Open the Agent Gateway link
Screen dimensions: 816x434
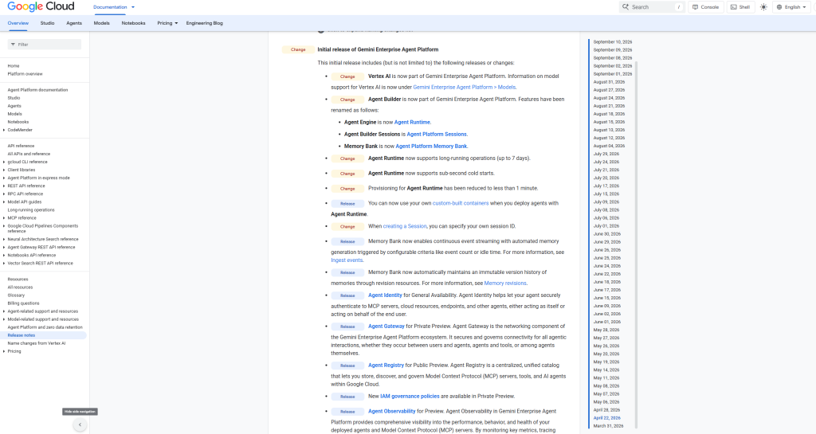pyautogui.click(x=386, y=326)
